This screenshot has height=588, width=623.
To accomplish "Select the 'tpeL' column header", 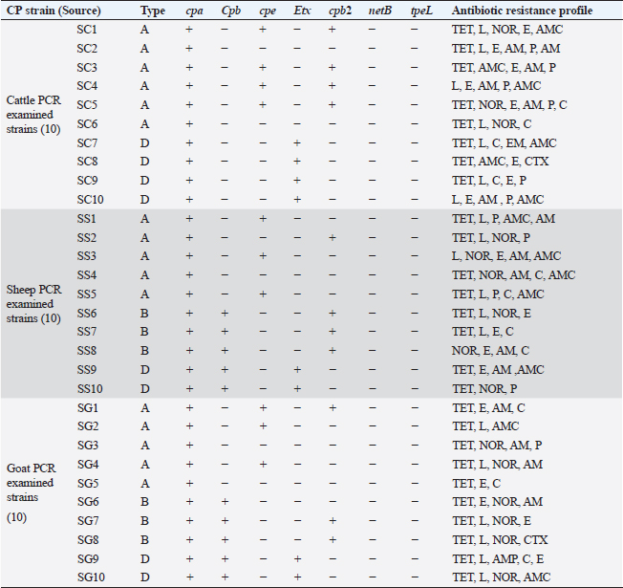I will tap(421, 11).
